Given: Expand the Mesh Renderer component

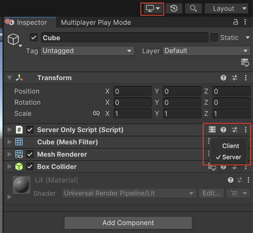Looking at the screenshot, I should tap(10, 154).
